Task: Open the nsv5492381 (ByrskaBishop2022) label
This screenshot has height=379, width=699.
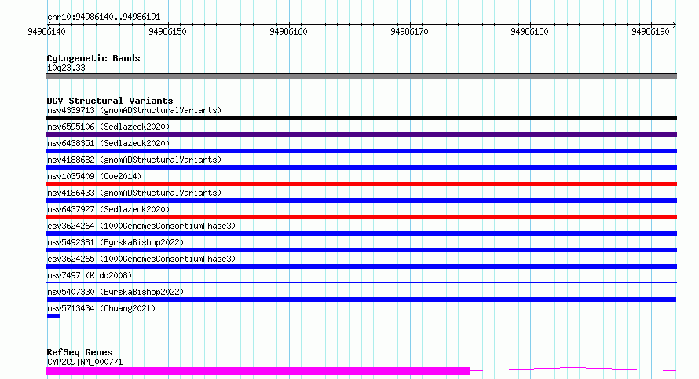Action: click(115, 242)
